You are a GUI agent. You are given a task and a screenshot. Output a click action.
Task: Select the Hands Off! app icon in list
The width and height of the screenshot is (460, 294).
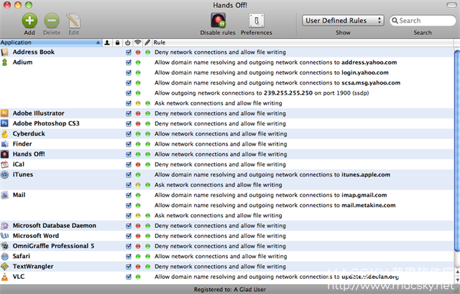[x=5, y=154]
